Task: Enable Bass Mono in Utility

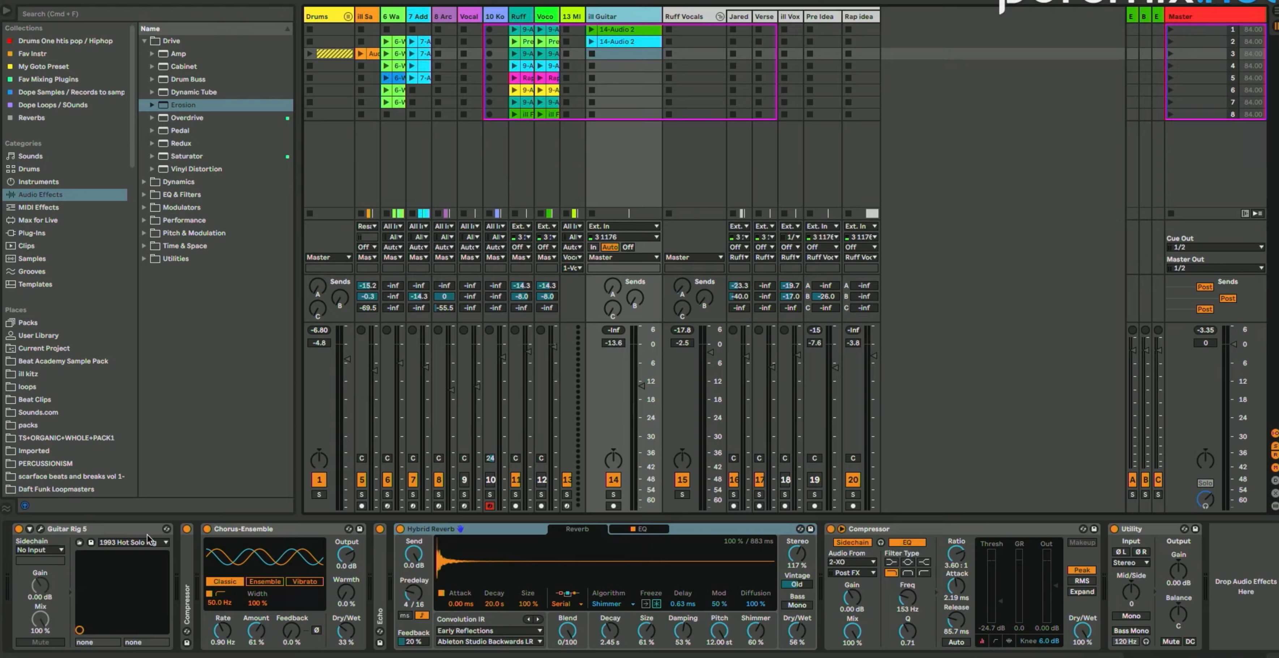Action: click(x=1131, y=631)
